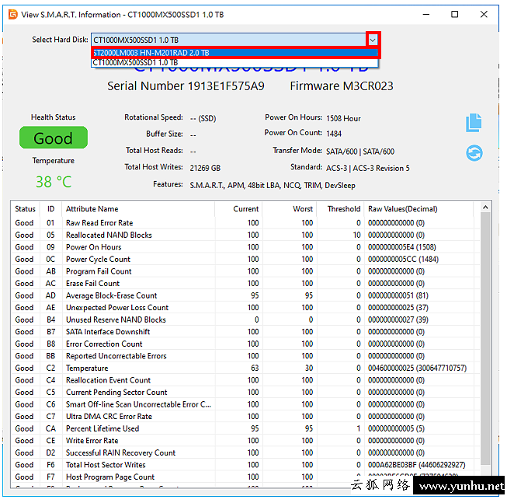Click the Power On Count value 1484

(334, 134)
